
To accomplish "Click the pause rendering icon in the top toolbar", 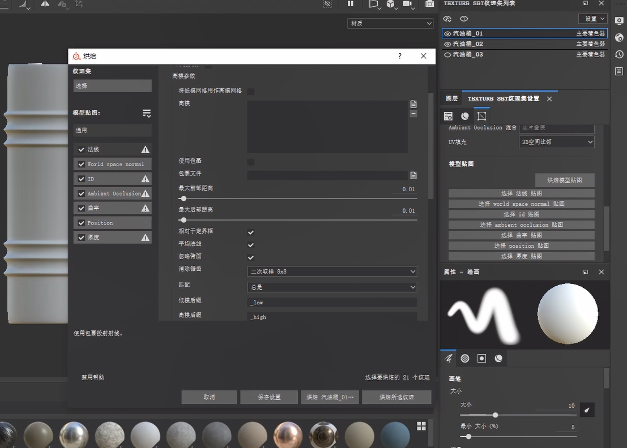I will click(351, 4).
